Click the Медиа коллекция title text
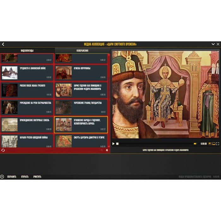 pos(110,44)
